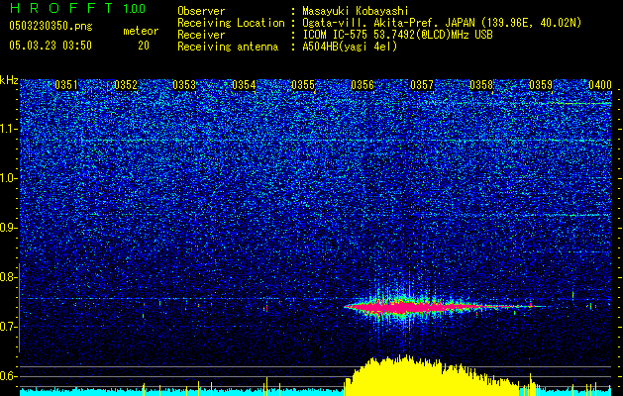Click the Ogata-vill. Akita-Pref. JAPAN location text
Image resolution: width=623 pixels, height=396 pixels.
point(442,23)
